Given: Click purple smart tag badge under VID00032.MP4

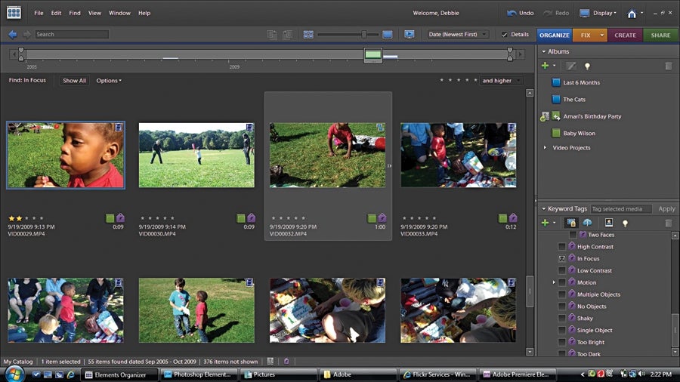Looking at the screenshot, I should click(x=382, y=218).
